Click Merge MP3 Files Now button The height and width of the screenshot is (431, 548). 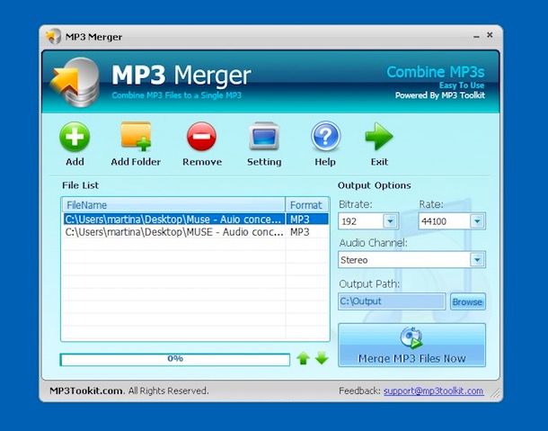(411, 345)
